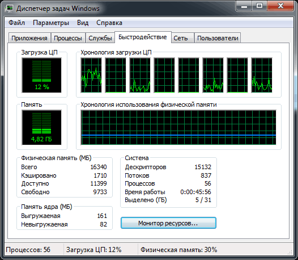Click the window resize grip in corner
This screenshot has width=298, height=260.
click(290, 252)
